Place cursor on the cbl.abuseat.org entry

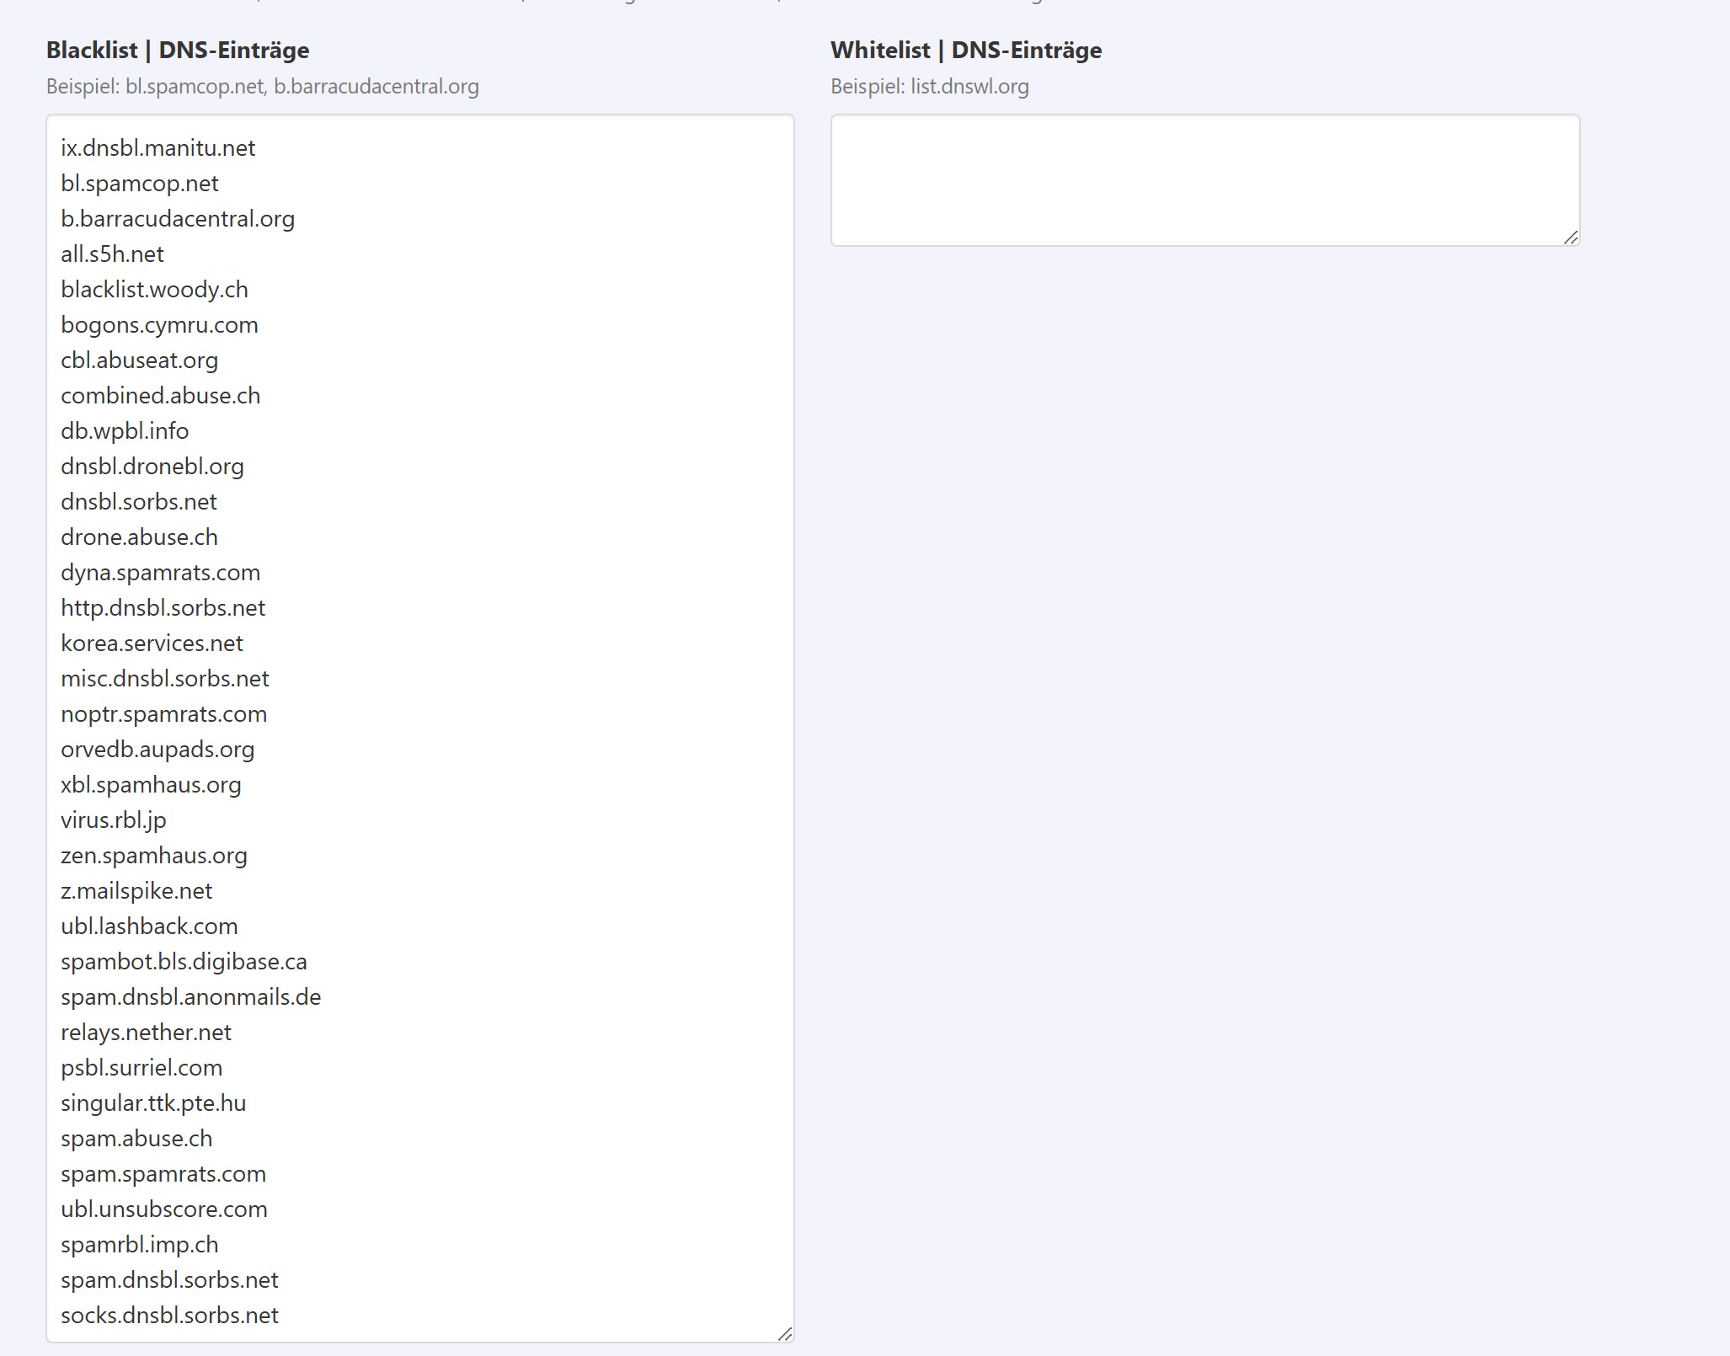tap(139, 360)
